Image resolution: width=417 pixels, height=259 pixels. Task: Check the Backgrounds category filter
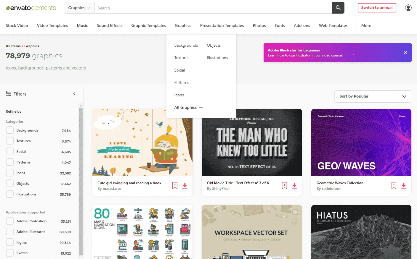coord(10,130)
